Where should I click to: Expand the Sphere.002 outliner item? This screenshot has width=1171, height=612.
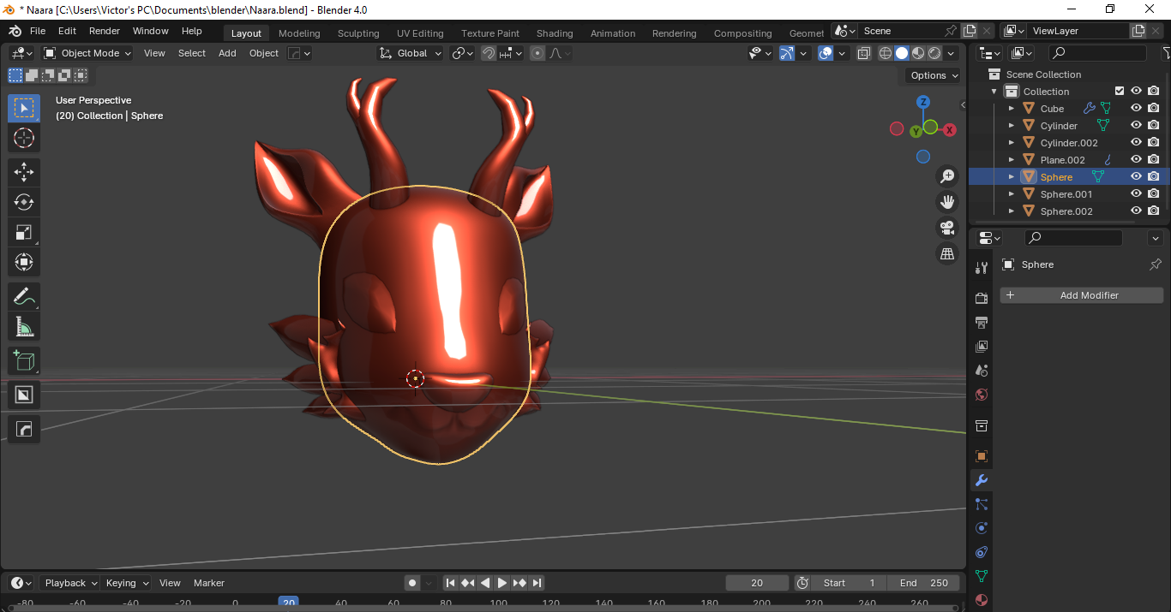pyautogui.click(x=1012, y=211)
